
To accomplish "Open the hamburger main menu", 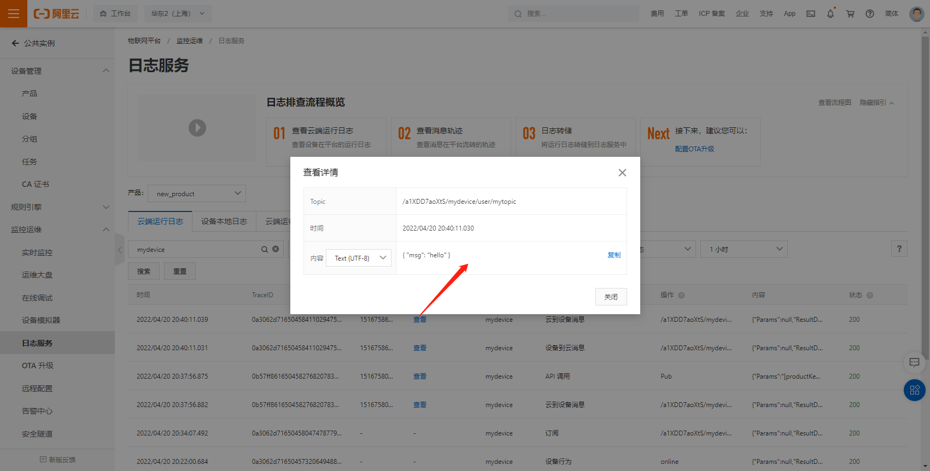I will click(14, 14).
